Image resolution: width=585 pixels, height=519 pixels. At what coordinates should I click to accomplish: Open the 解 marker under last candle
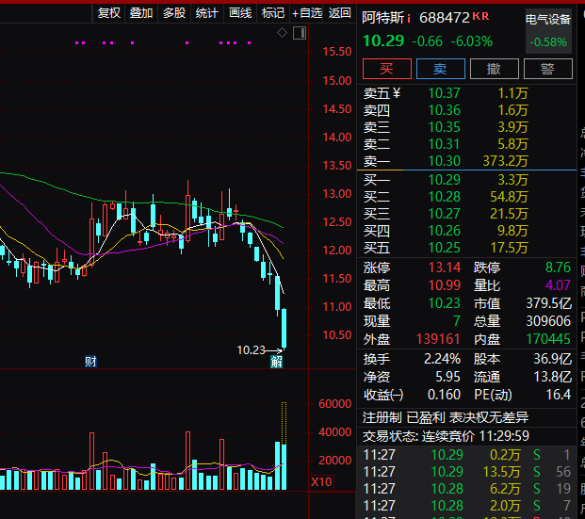click(276, 362)
